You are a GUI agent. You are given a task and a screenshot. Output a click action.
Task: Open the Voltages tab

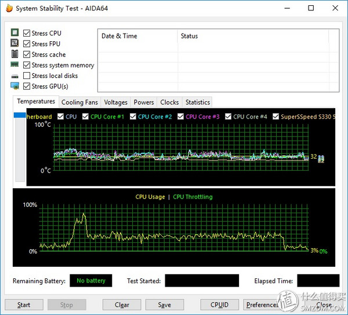pyautogui.click(x=115, y=102)
